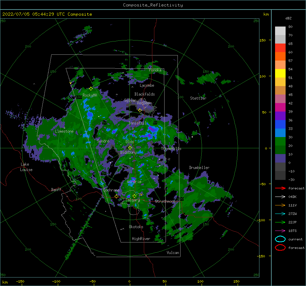Select the RedDeer city label
This screenshot has width=306, height=286.
point(144,103)
